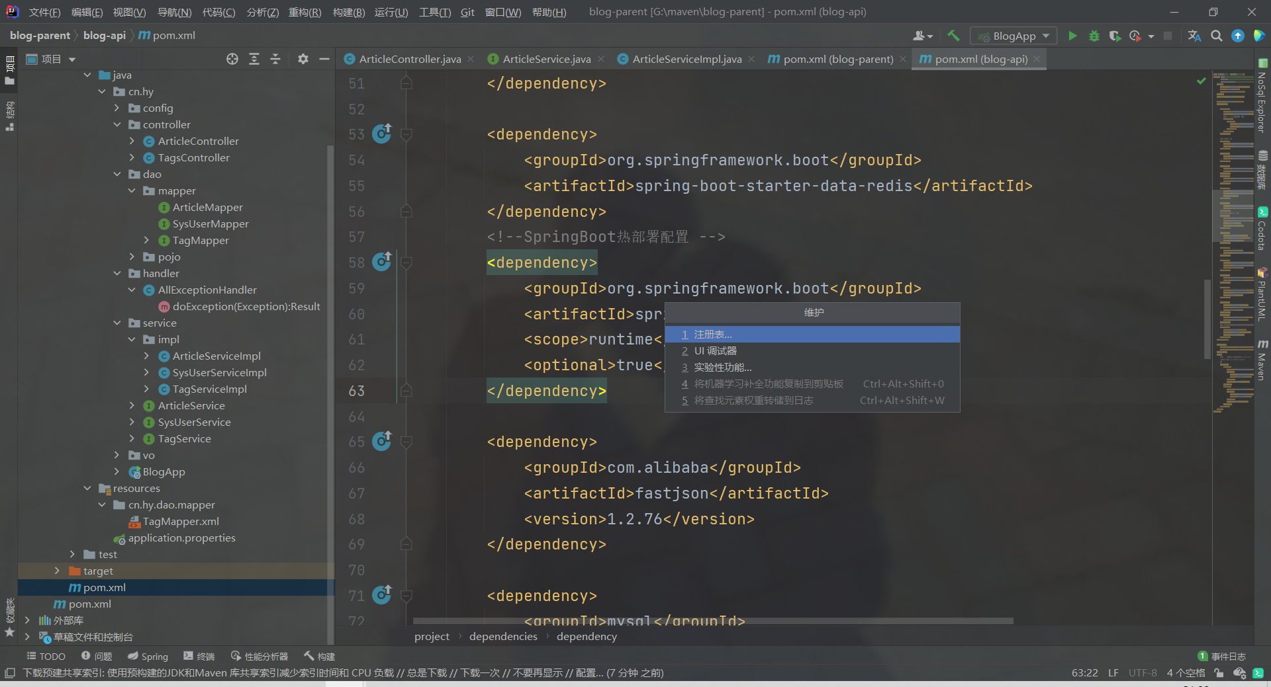Expand the pojo folder
Viewport: 1271px width, 687px height.
[x=132, y=257]
